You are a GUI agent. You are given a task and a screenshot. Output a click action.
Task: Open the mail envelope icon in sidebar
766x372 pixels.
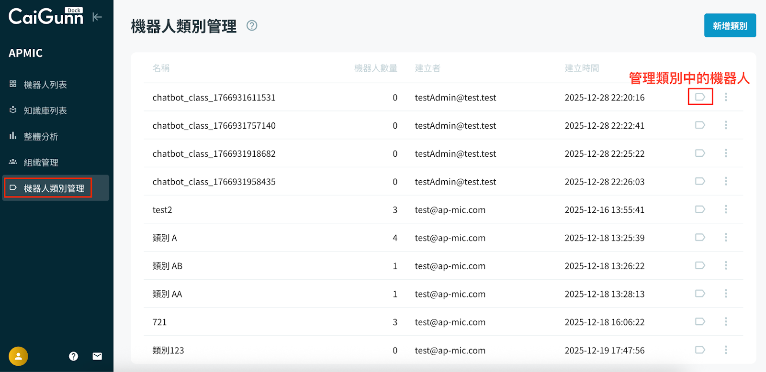97,356
